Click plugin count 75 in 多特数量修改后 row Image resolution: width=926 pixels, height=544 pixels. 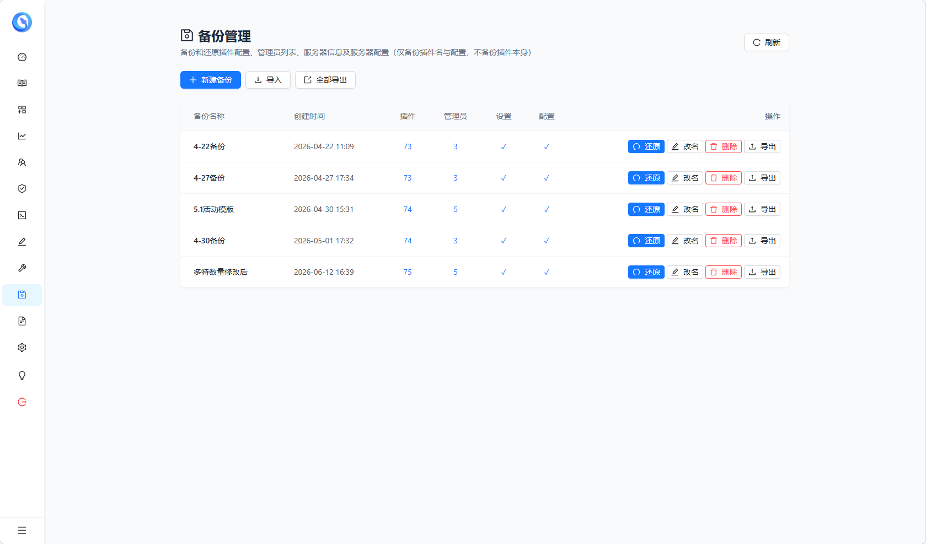tap(408, 272)
